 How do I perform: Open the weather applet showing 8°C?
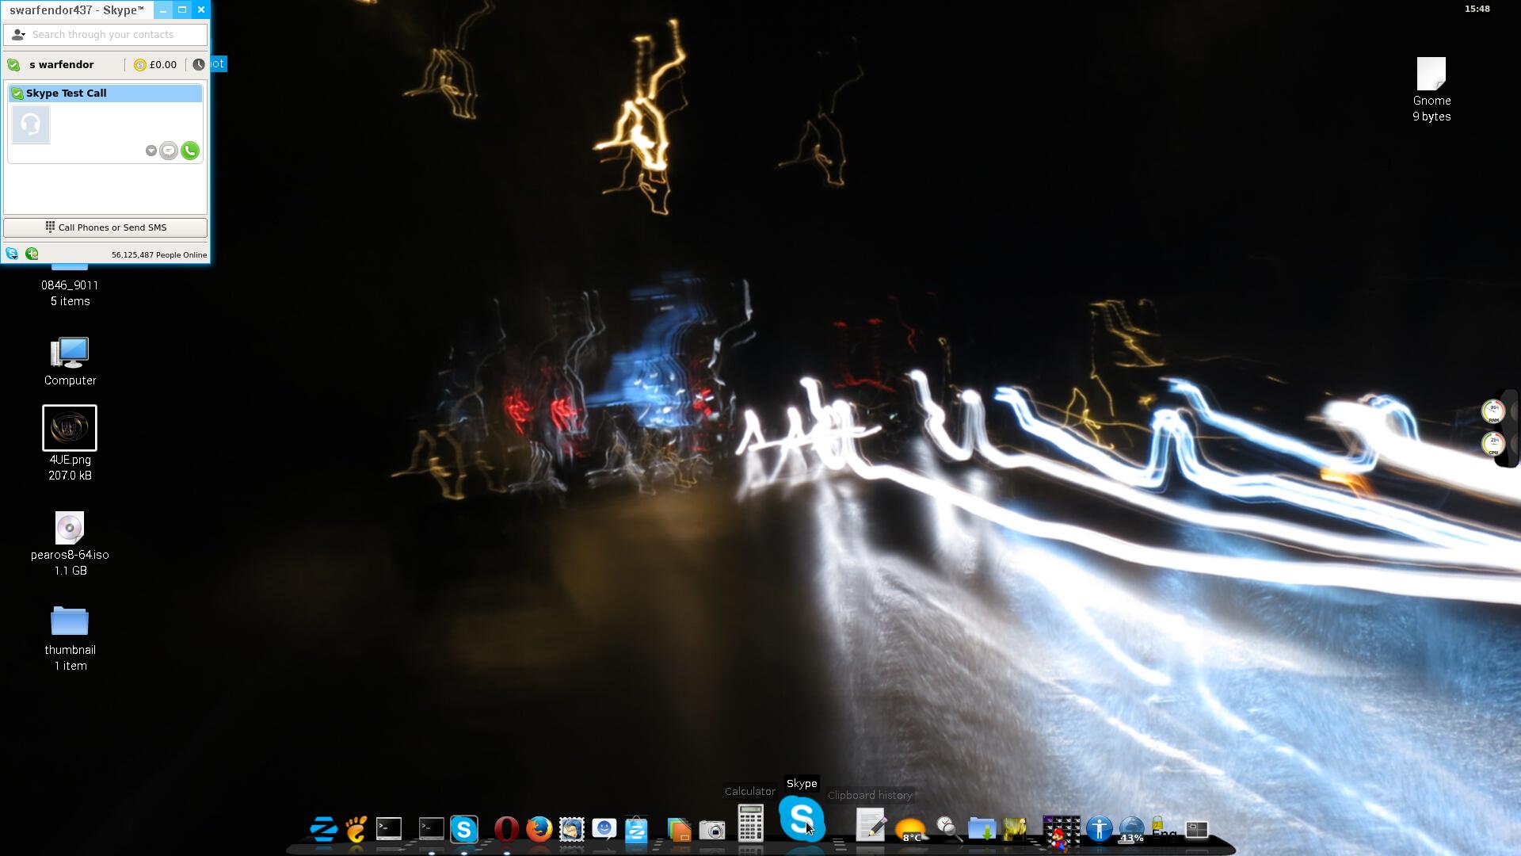910,830
